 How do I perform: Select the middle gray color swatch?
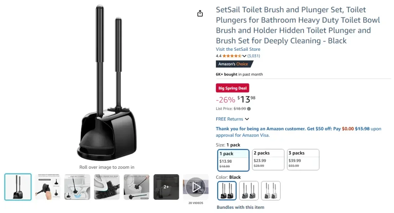tap(249, 191)
